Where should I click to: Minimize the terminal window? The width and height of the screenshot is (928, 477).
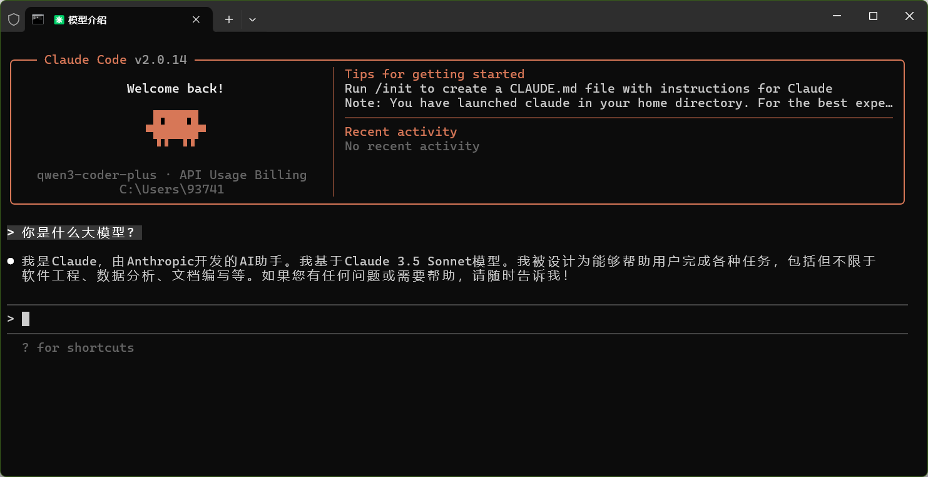point(836,16)
